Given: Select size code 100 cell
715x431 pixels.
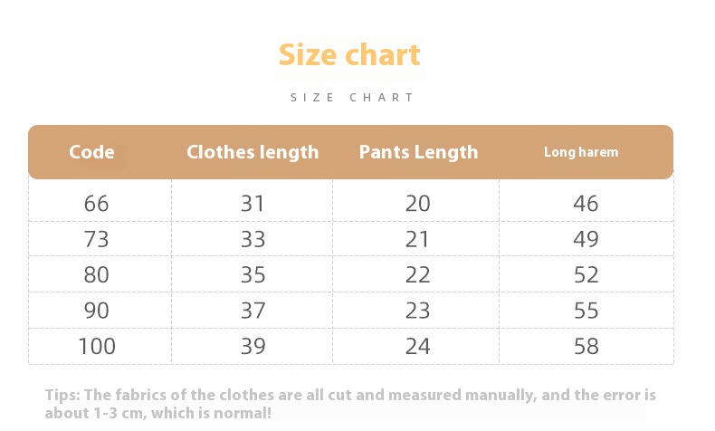Looking at the screenshot, I should 96,346.
